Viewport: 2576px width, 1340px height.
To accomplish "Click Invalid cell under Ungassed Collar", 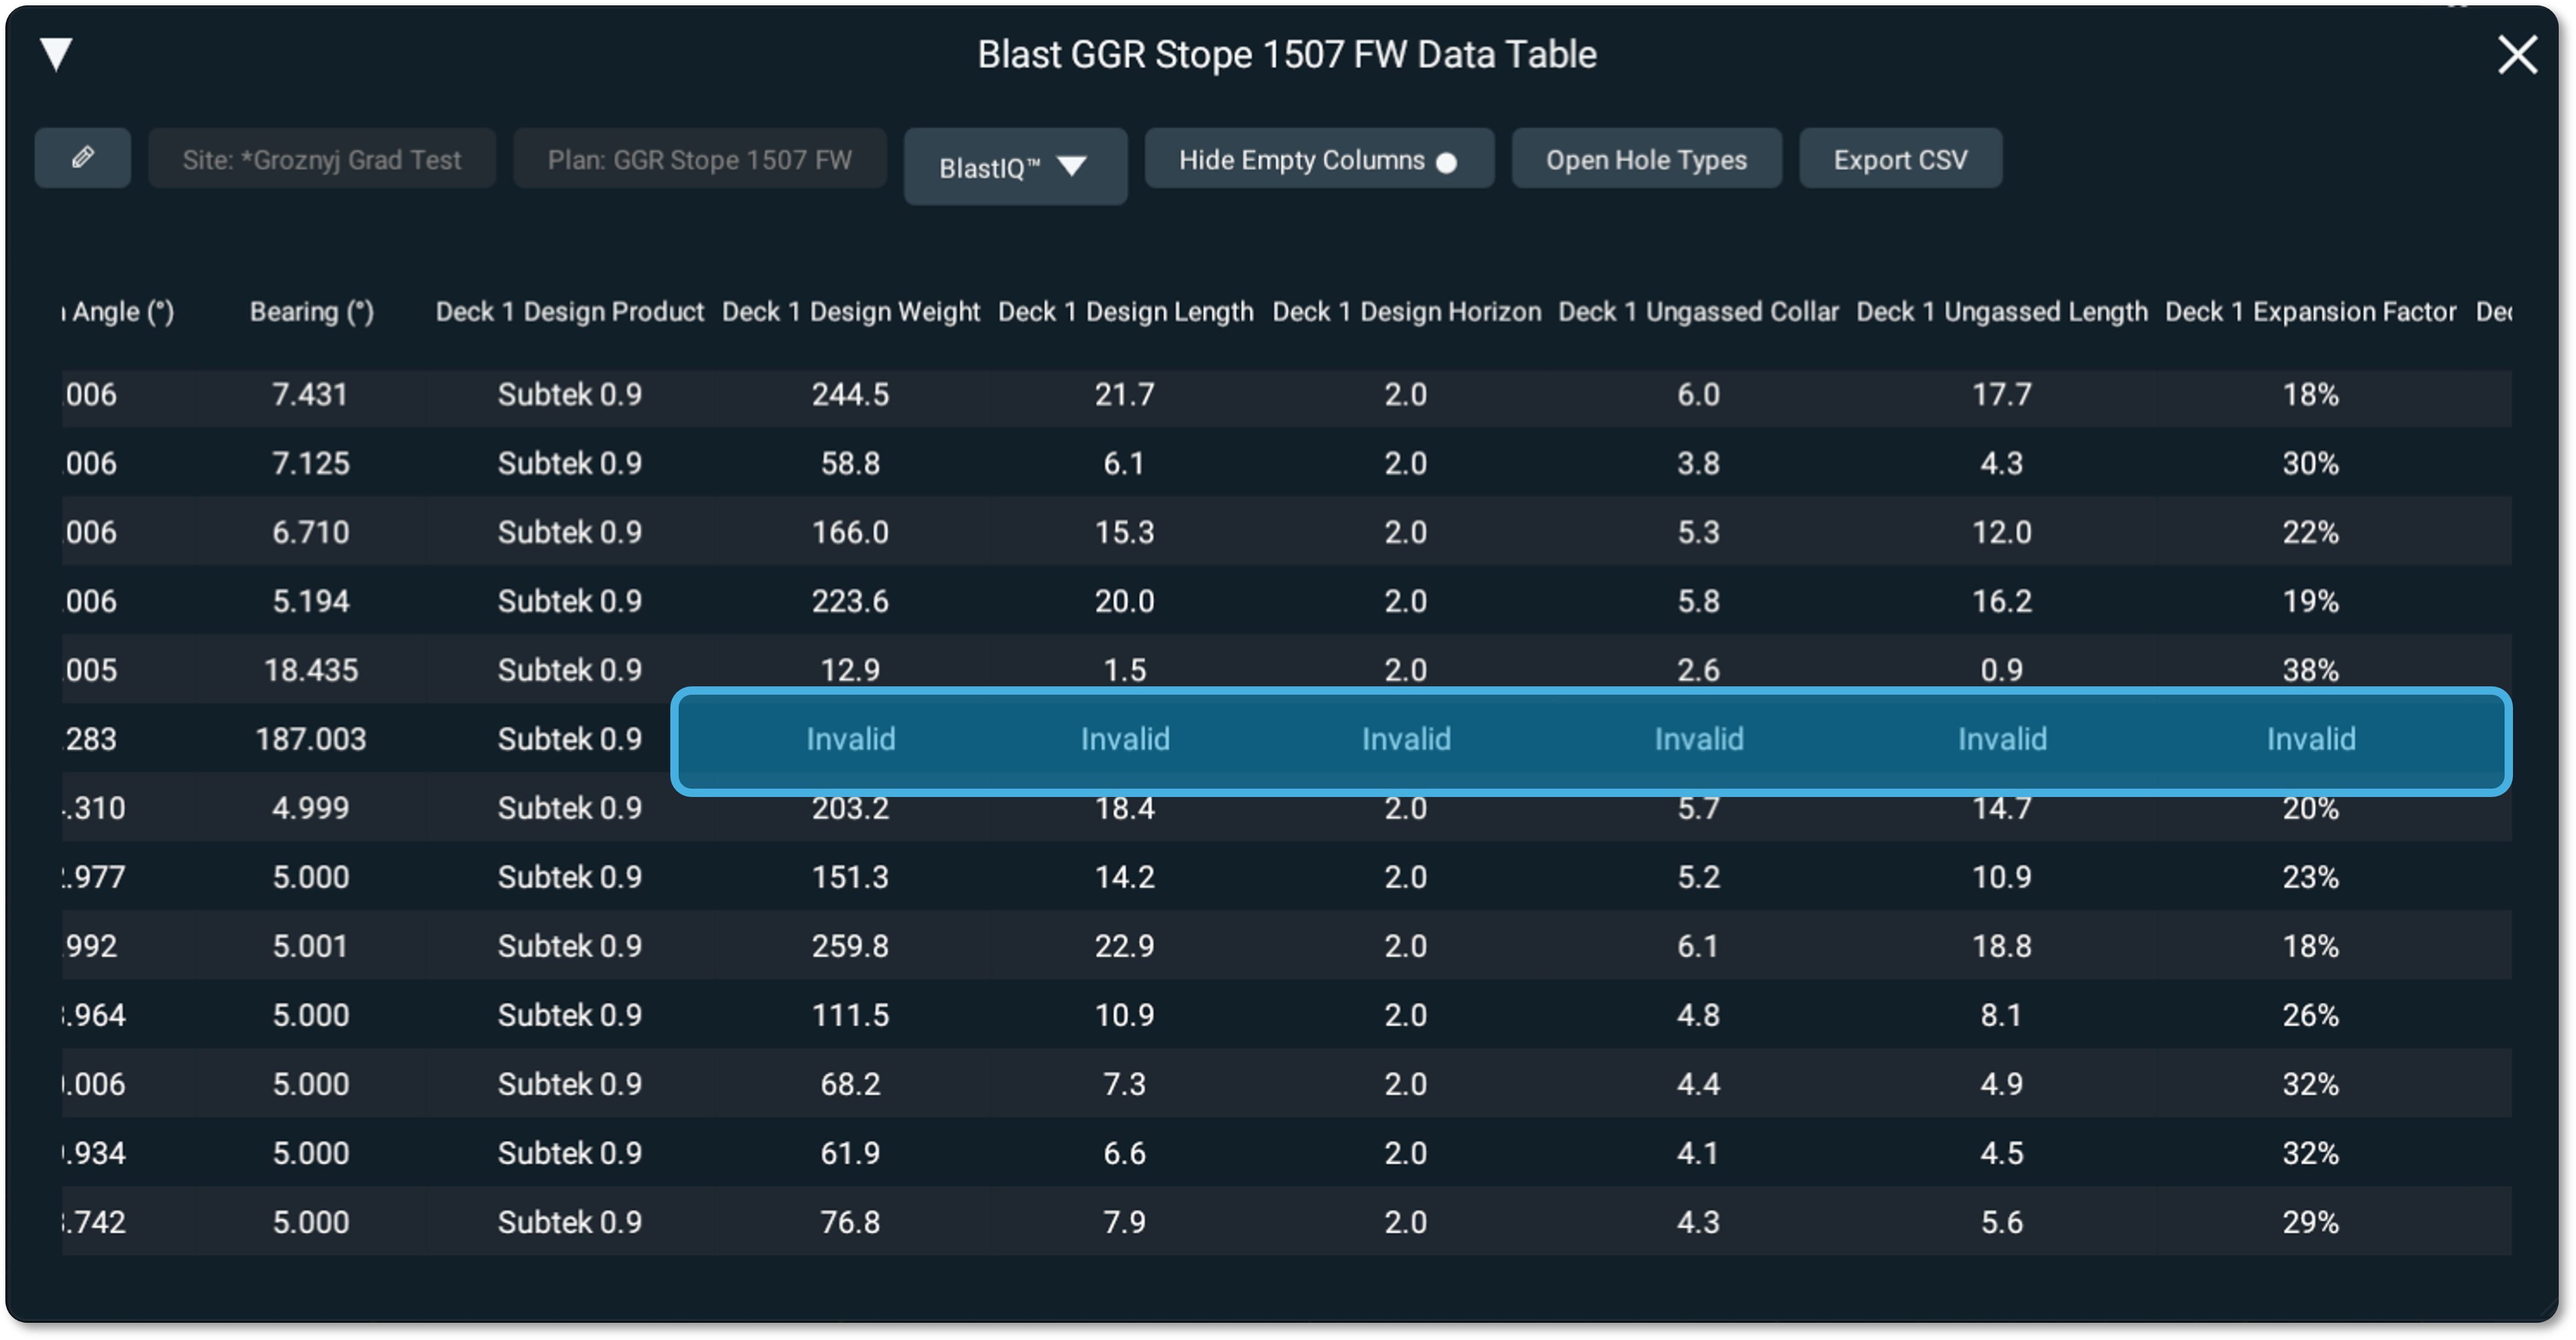I will pyautogui.click(x=1699, y=739).
